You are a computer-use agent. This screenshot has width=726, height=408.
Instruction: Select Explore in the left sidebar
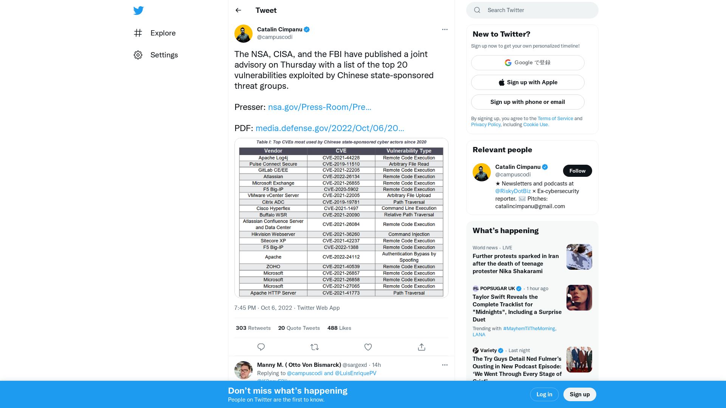(x=163, y=33)
